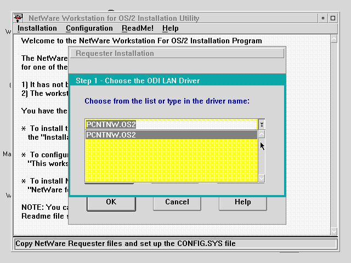Click the 'Choose from the list' prompt text
The height and width of the screenshot is (263, 351).
[x=167, y=101]
